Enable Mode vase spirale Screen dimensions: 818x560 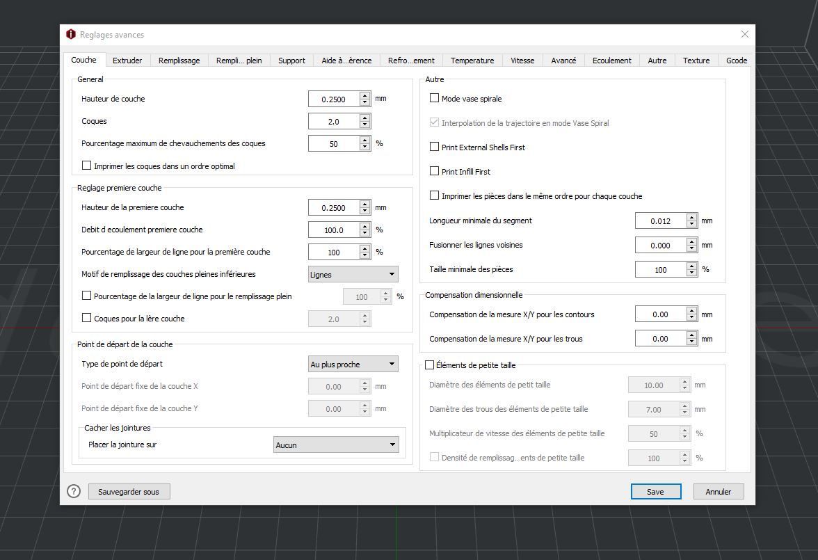[434, 97]
